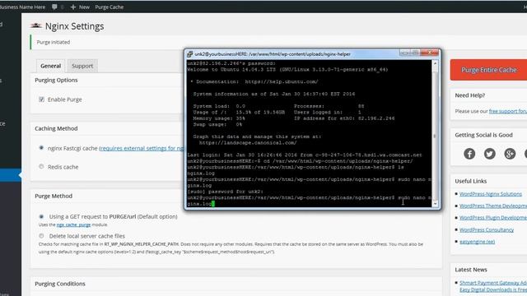Open the easyengine (ee) link
The width and height of the screenshot is (527, 296).
click(x=477, y=241)
